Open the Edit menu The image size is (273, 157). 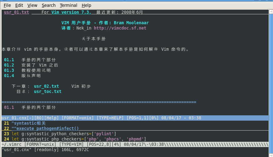click(x=19, y=5)
